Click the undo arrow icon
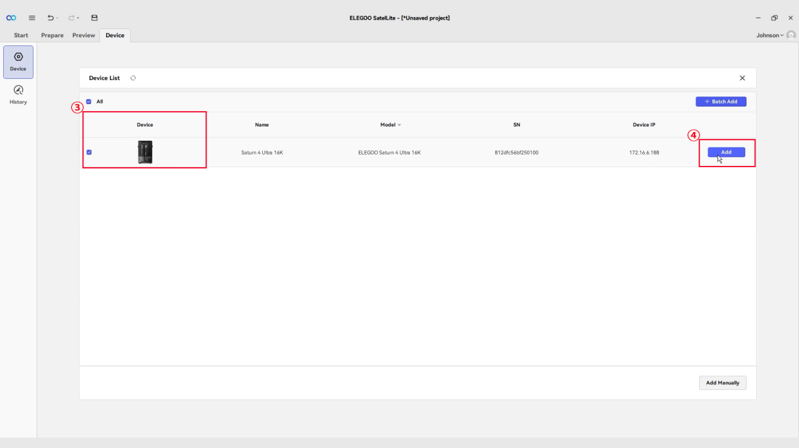Image resolution: width=799 pixels, height=448 pixels. tap(51, 18)
